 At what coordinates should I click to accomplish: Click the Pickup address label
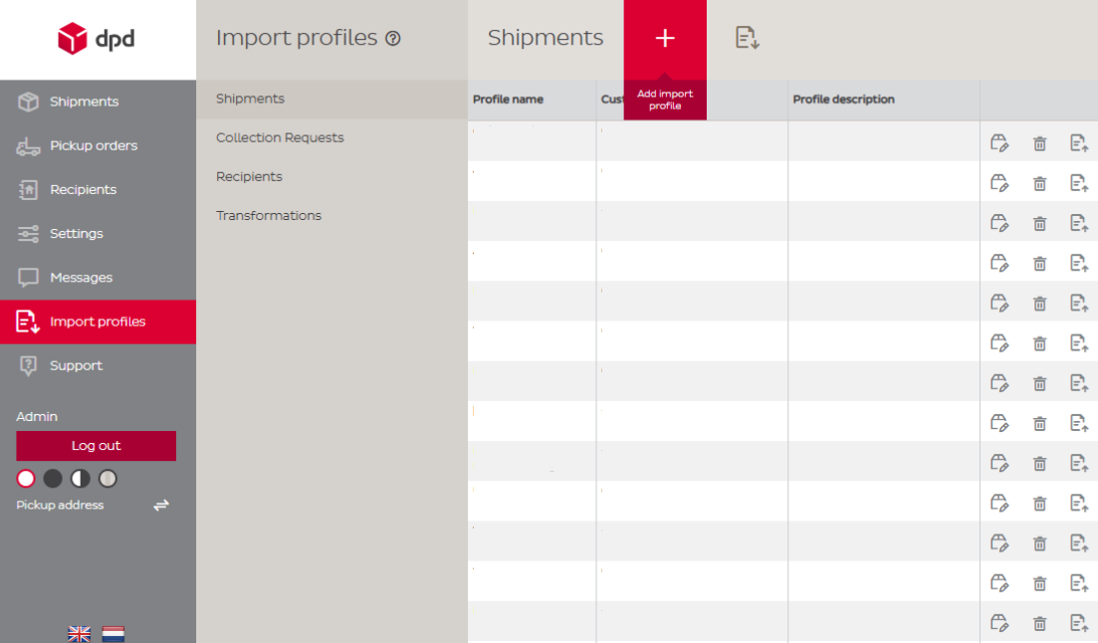pos(60,505)
